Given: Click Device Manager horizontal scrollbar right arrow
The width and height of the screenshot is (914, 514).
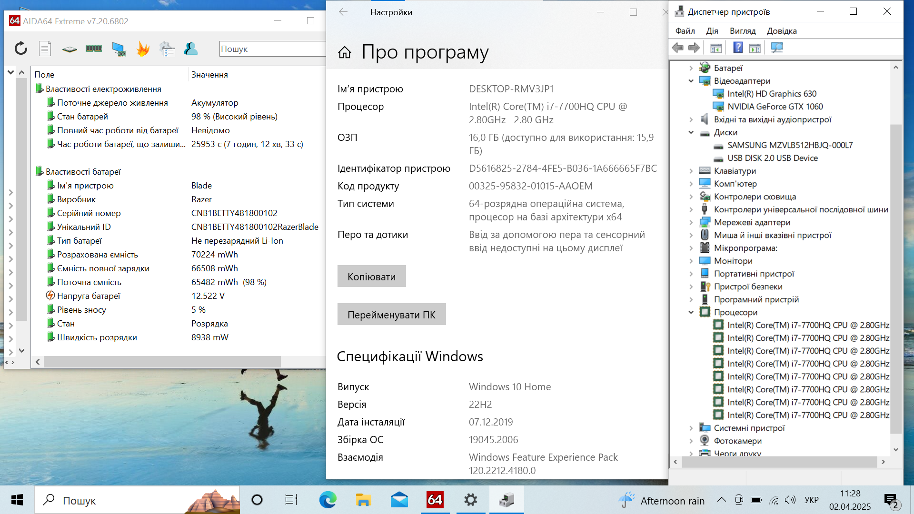Looking at the screenshot, I should click(884, 462).
